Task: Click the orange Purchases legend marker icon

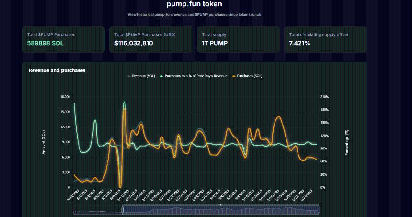Action: 234,76
